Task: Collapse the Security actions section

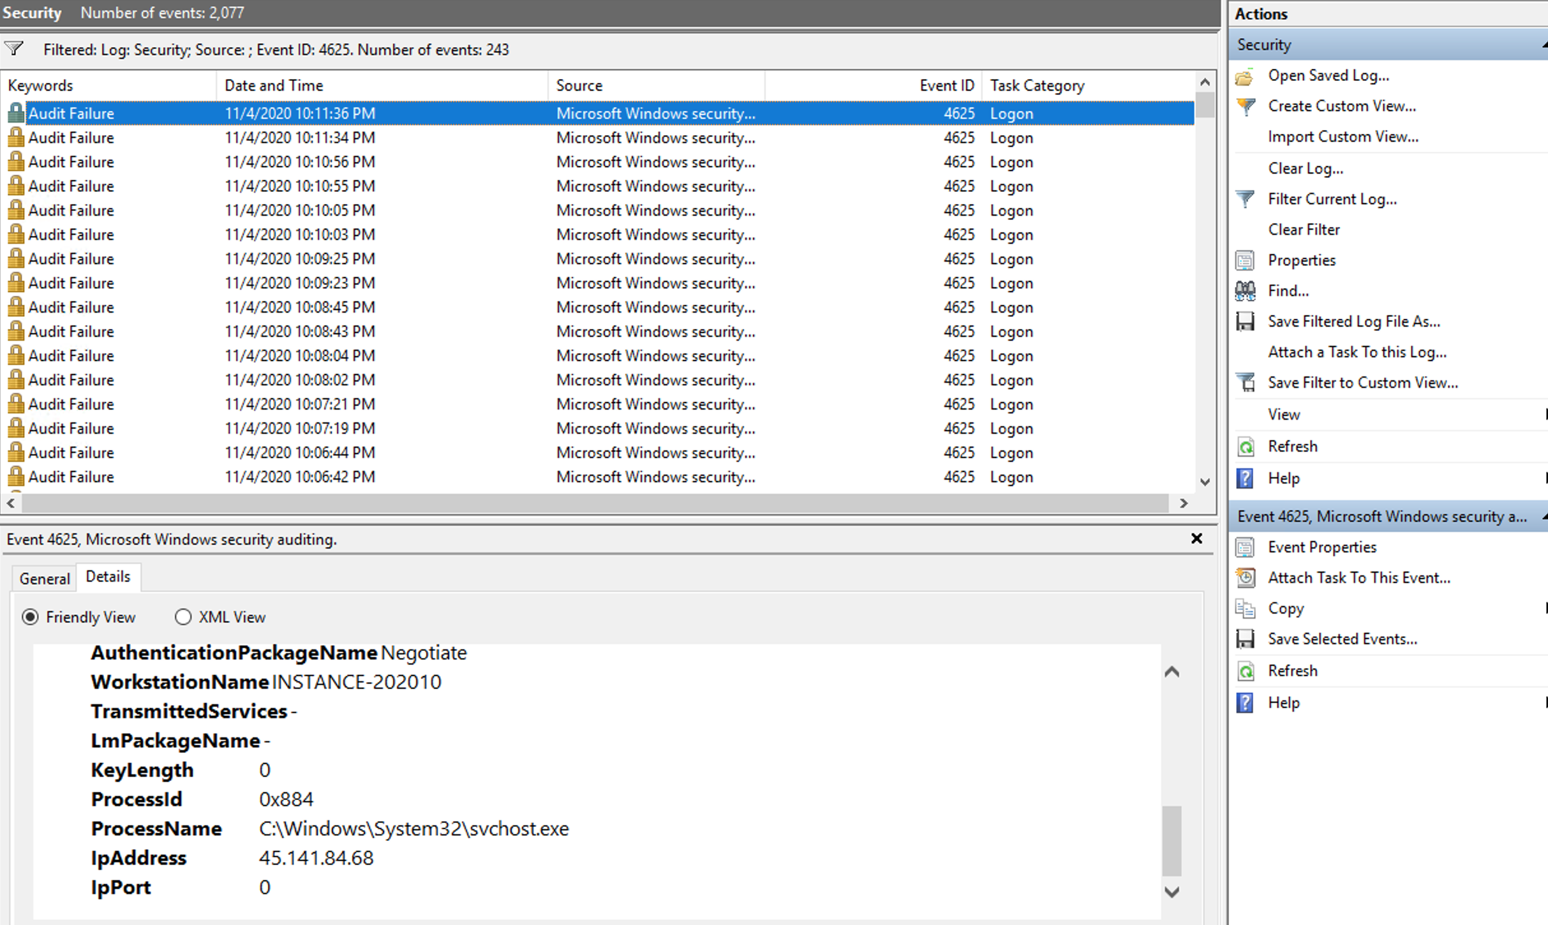Action: coord(1542,45)
